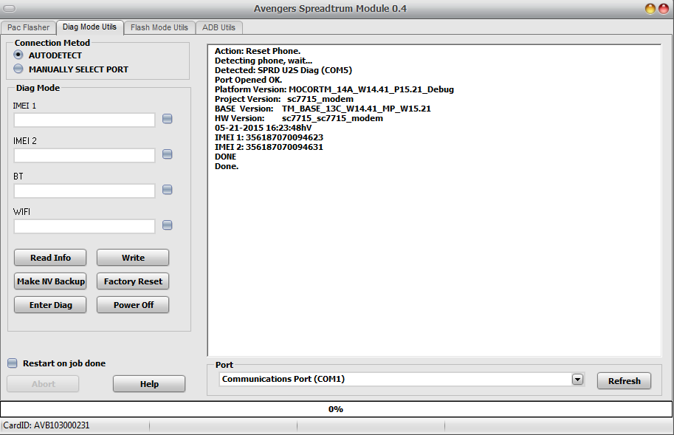The height and width of the screenshot is (435, 674).
Task: Click the HW Version log line
Action: pyautogui.click(x=299, y=118)
